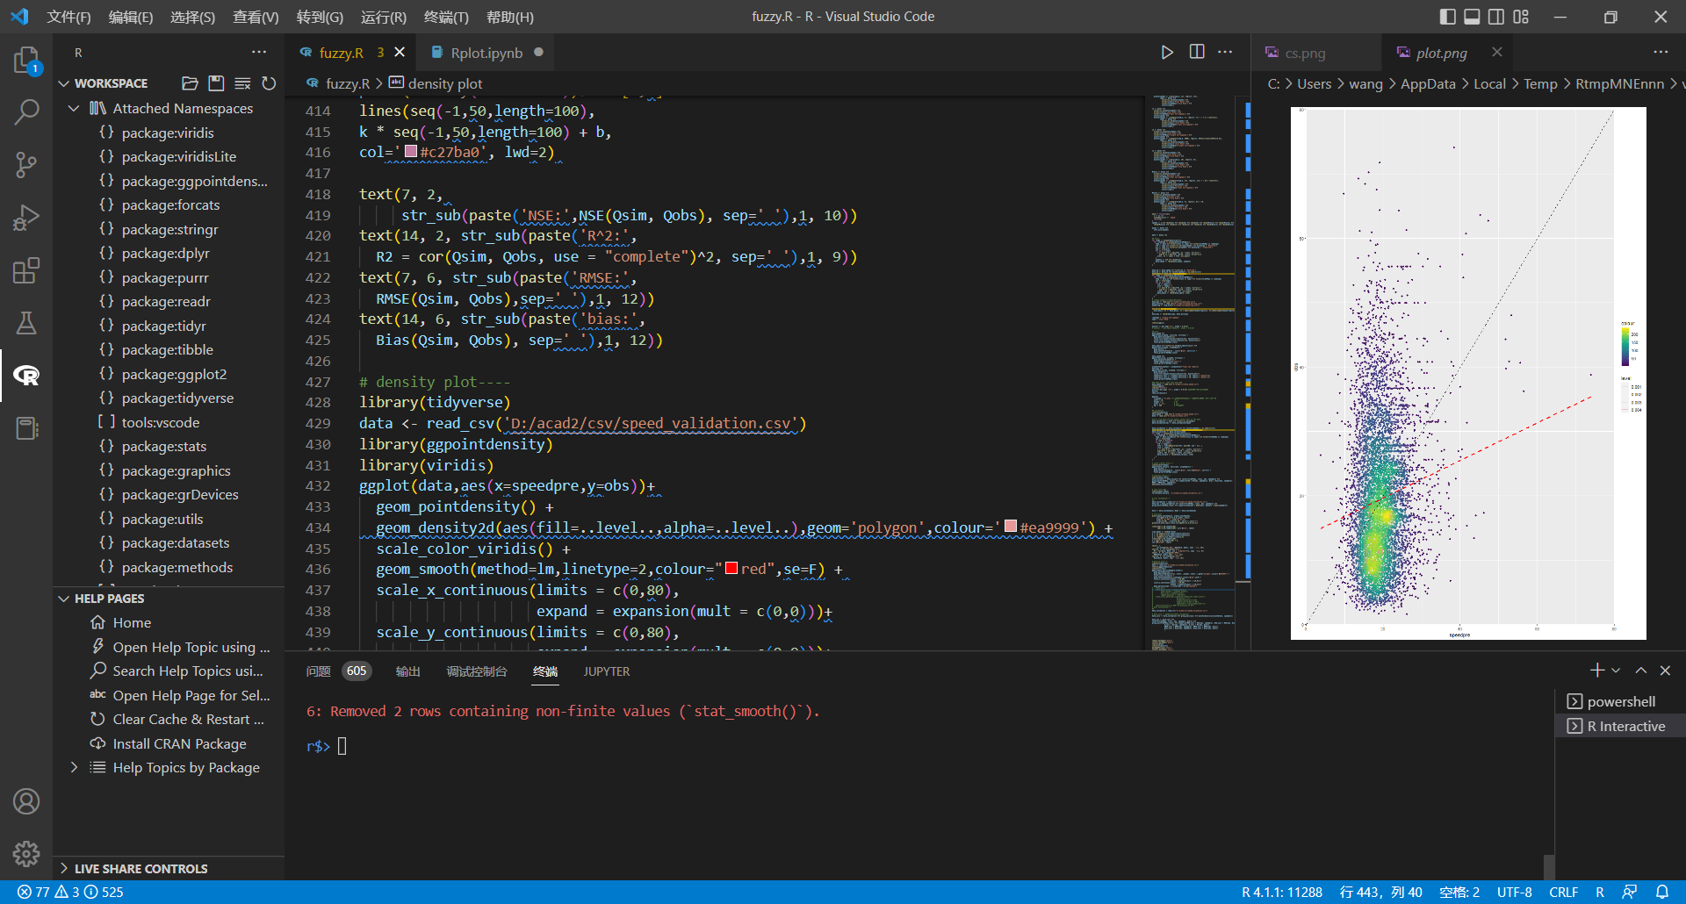Open a new terminal with the plus icon
The image size is (1686, 904).
tap(1596, 671)
